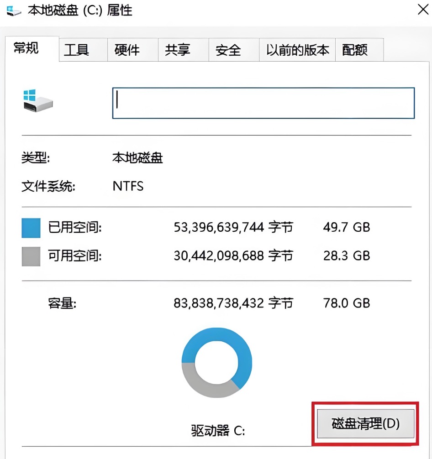Switch to the 以前的版本 tab
This screenshot has width=432, height=459.
[x=298, y=50]
